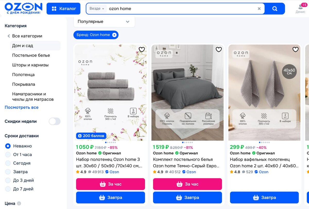Select the Полотенца category
The width and height of the screenshot is (309, 209).
coord(23,75)
